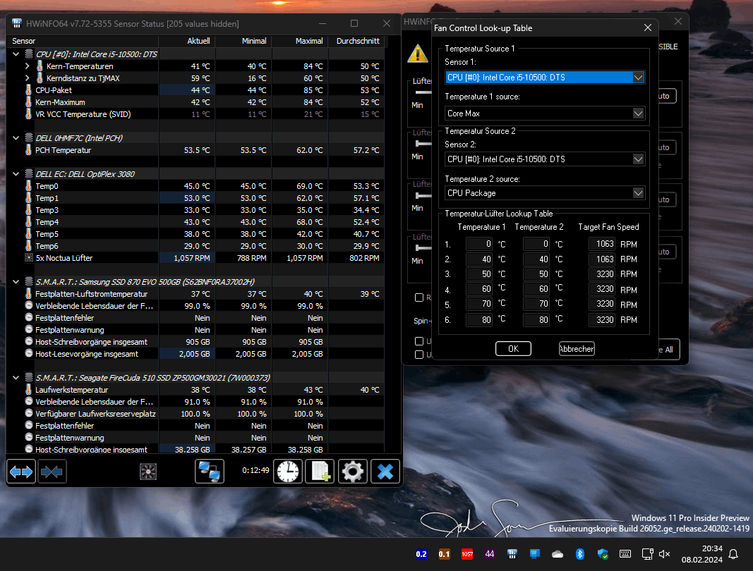Click tray icon showing 44
753x571 pixels.
coord(490,554)
